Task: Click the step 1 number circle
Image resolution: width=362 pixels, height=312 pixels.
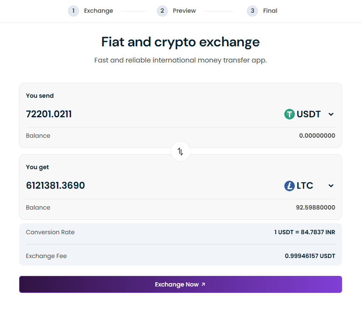Action: pyautogui.click(x=74, y=11)
